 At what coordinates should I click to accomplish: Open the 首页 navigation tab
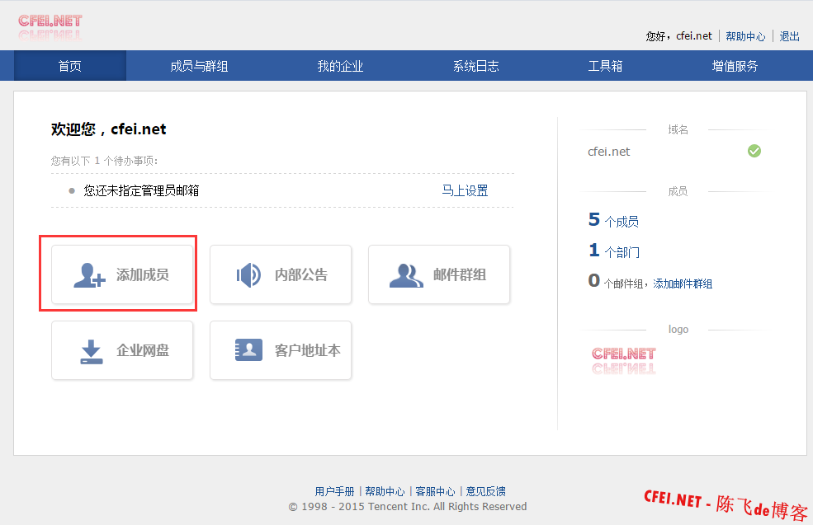[70, 66]
